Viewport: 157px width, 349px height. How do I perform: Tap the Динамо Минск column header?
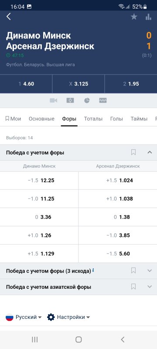click(39, 166)
